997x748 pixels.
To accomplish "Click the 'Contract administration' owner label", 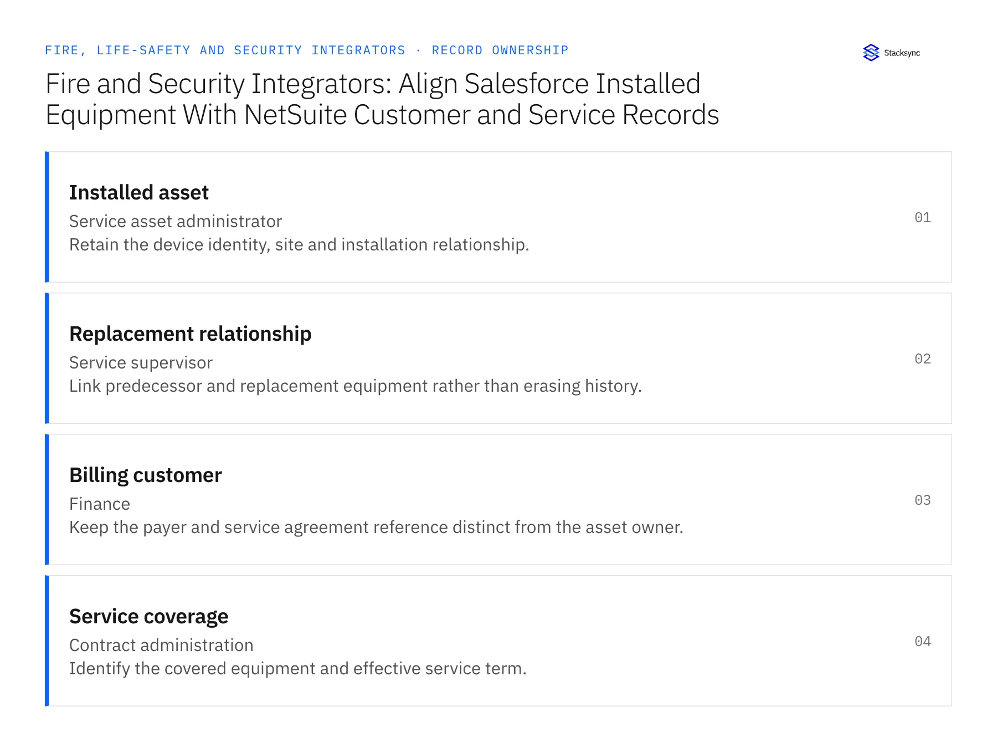I will [x=161, y=645].
